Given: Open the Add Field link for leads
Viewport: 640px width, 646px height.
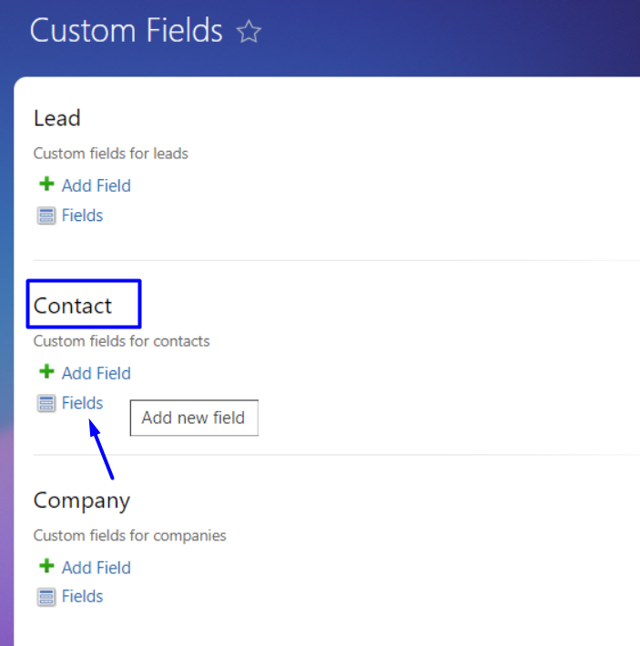Looking at the screenshot, I should click(x=96, y=186).
